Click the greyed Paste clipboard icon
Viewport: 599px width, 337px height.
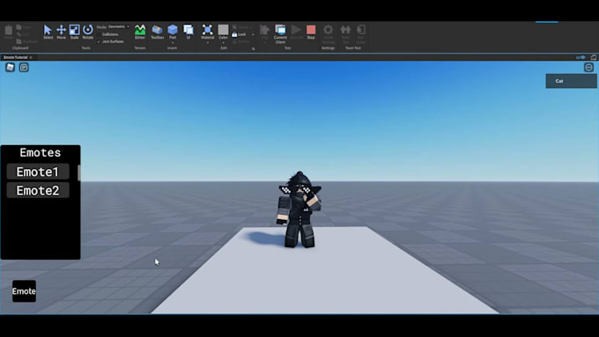pyautogui.click(x=9, y=32)
